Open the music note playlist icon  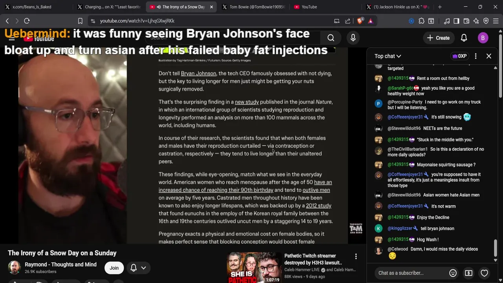[x=447, y=21]
